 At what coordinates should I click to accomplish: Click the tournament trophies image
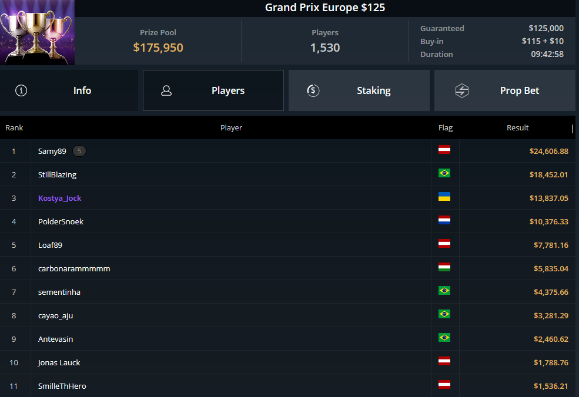(x=37, y=32)
